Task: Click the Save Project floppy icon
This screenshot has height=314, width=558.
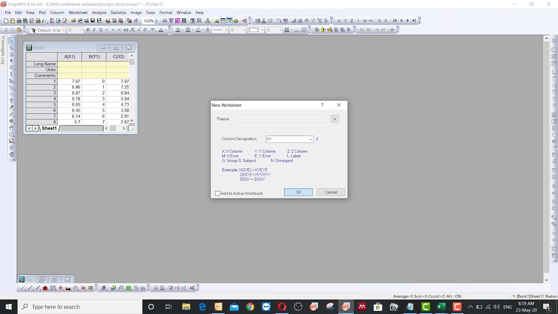Action: 92,20
